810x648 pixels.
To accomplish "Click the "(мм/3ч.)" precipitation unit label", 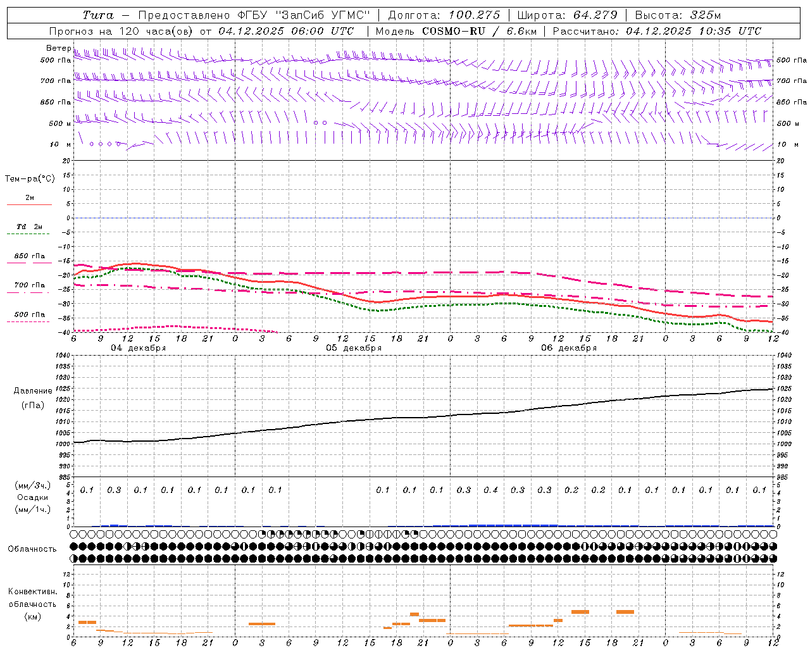I will pos(33,485).
